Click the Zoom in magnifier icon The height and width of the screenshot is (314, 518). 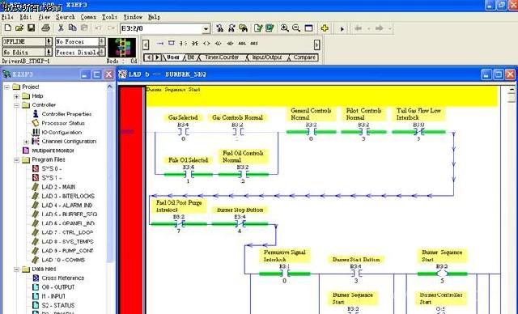(284, 28)
